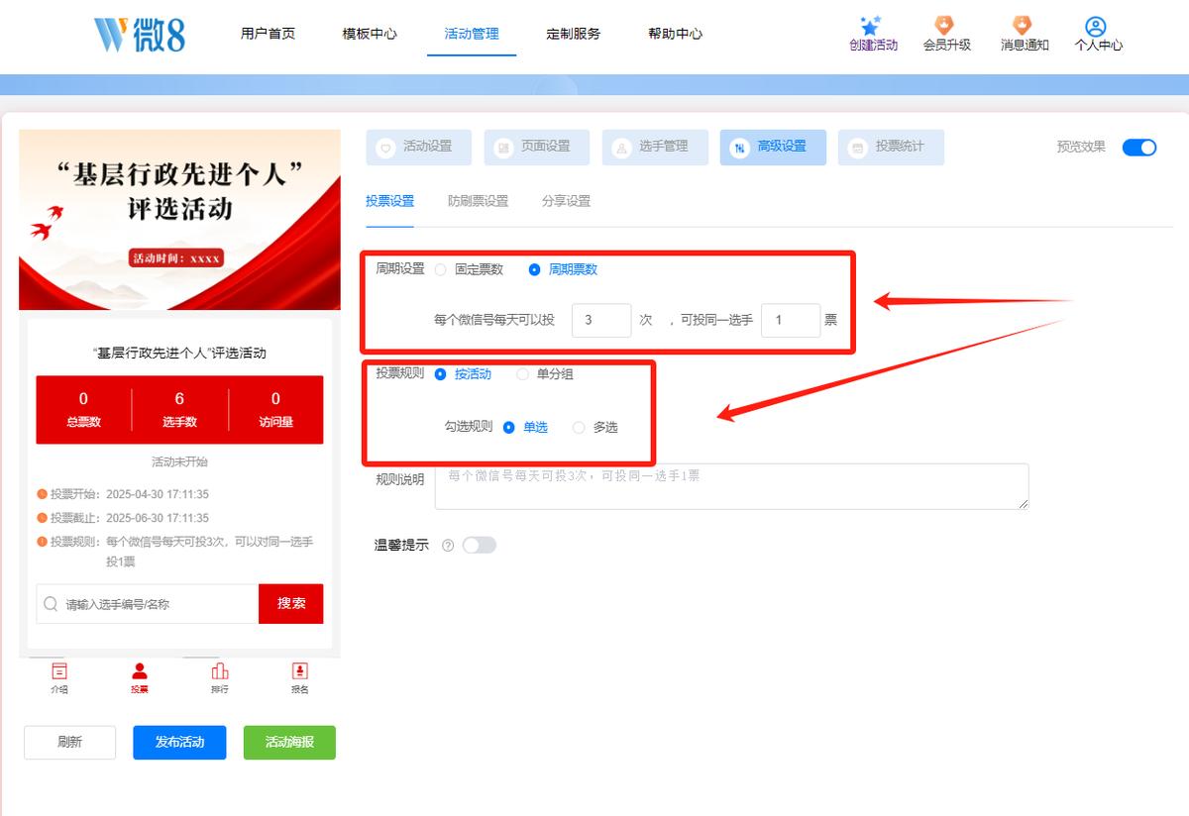Select 周期票数 radio option
1189x816 pixels.
click(x=535, y=269)
